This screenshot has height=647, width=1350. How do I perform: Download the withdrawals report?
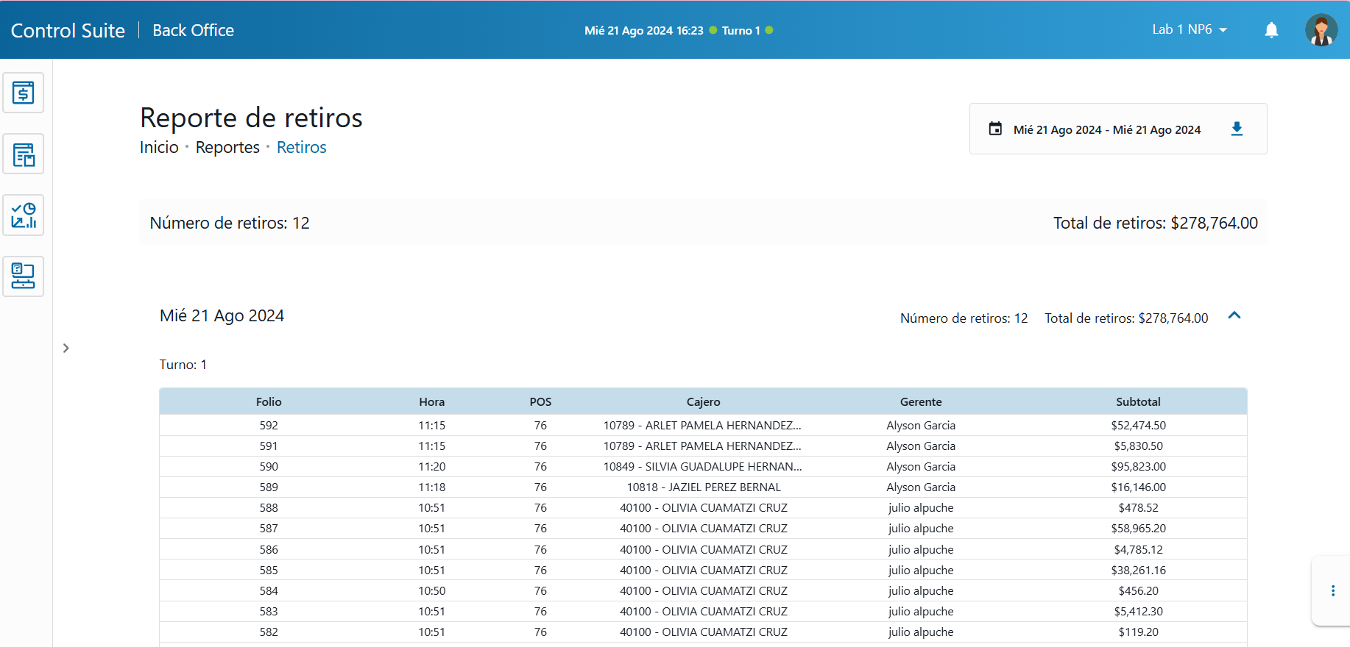[1237, 129]
